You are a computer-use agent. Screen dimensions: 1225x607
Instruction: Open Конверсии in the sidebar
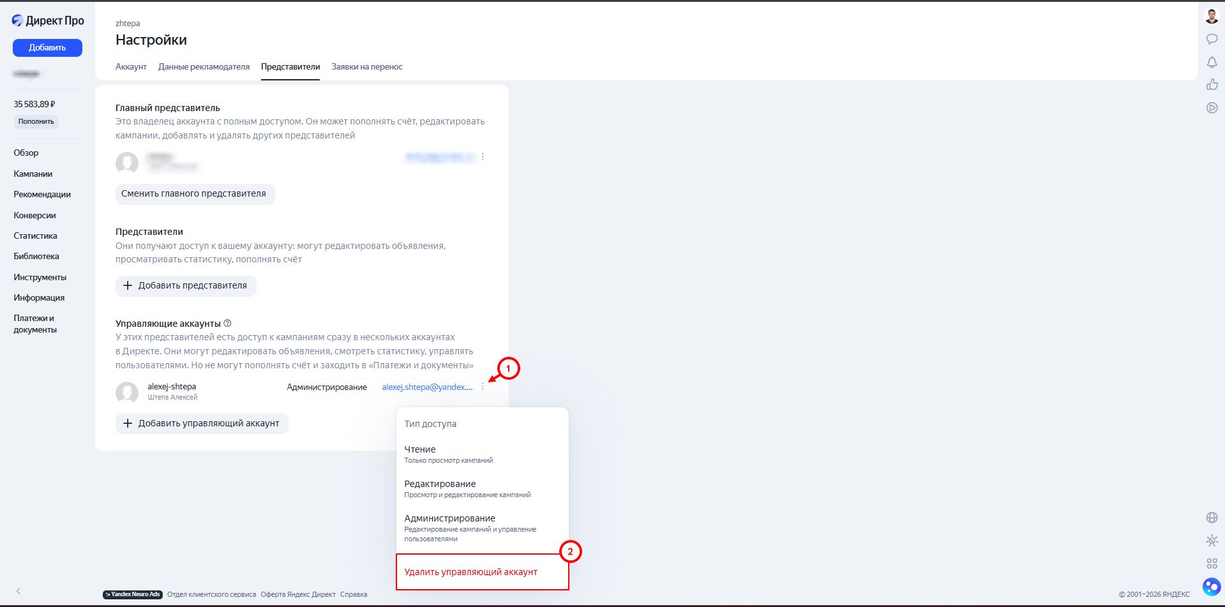tap(35, 215)
